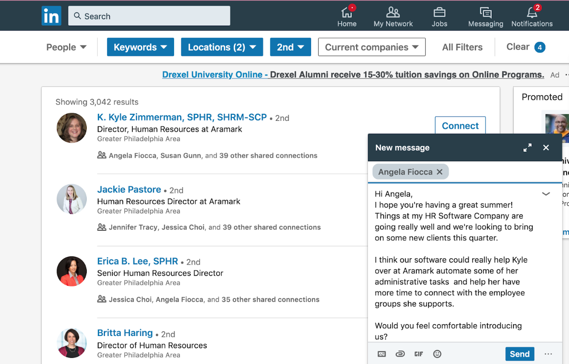
Task: Expand the New message window to full size
Action: (527, 148)
